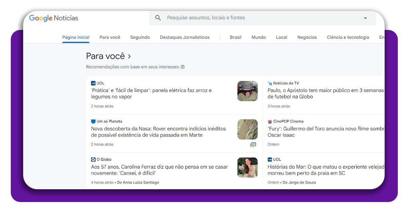
Task: Read the Carolina Ferraz article headline
Action: (x=159, y=170)
